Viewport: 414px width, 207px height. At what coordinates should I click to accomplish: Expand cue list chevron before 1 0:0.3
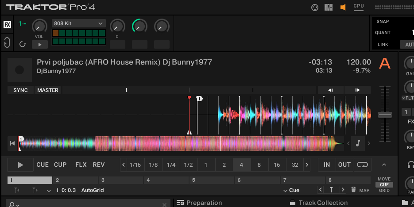coord(49,191)
